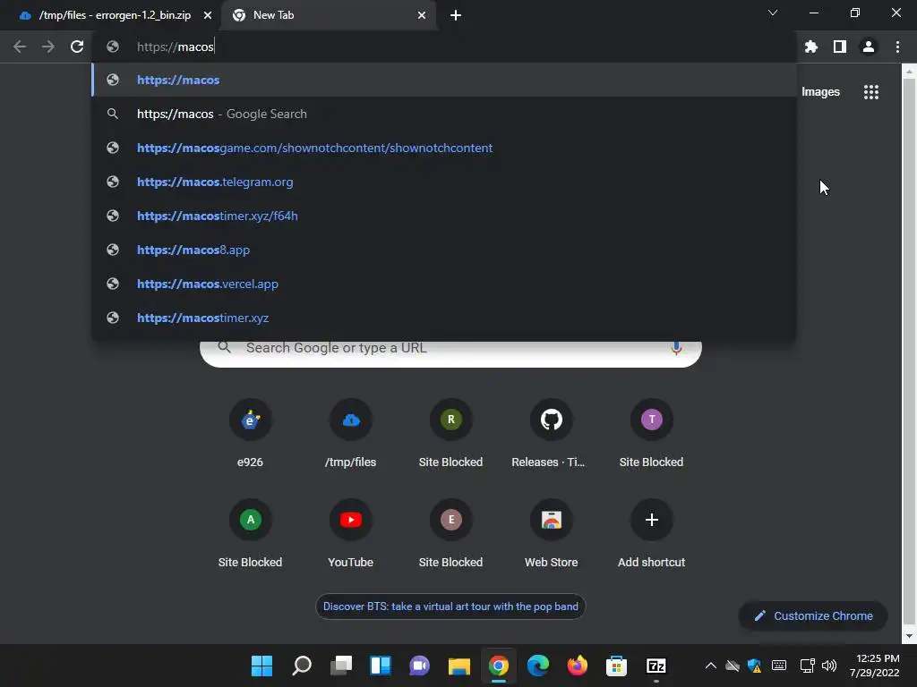Image resolution: width=917 pixels, height=687 pixels.
Task: Open 7-Zip from taskbar
Action: click(x=656, y=666)
